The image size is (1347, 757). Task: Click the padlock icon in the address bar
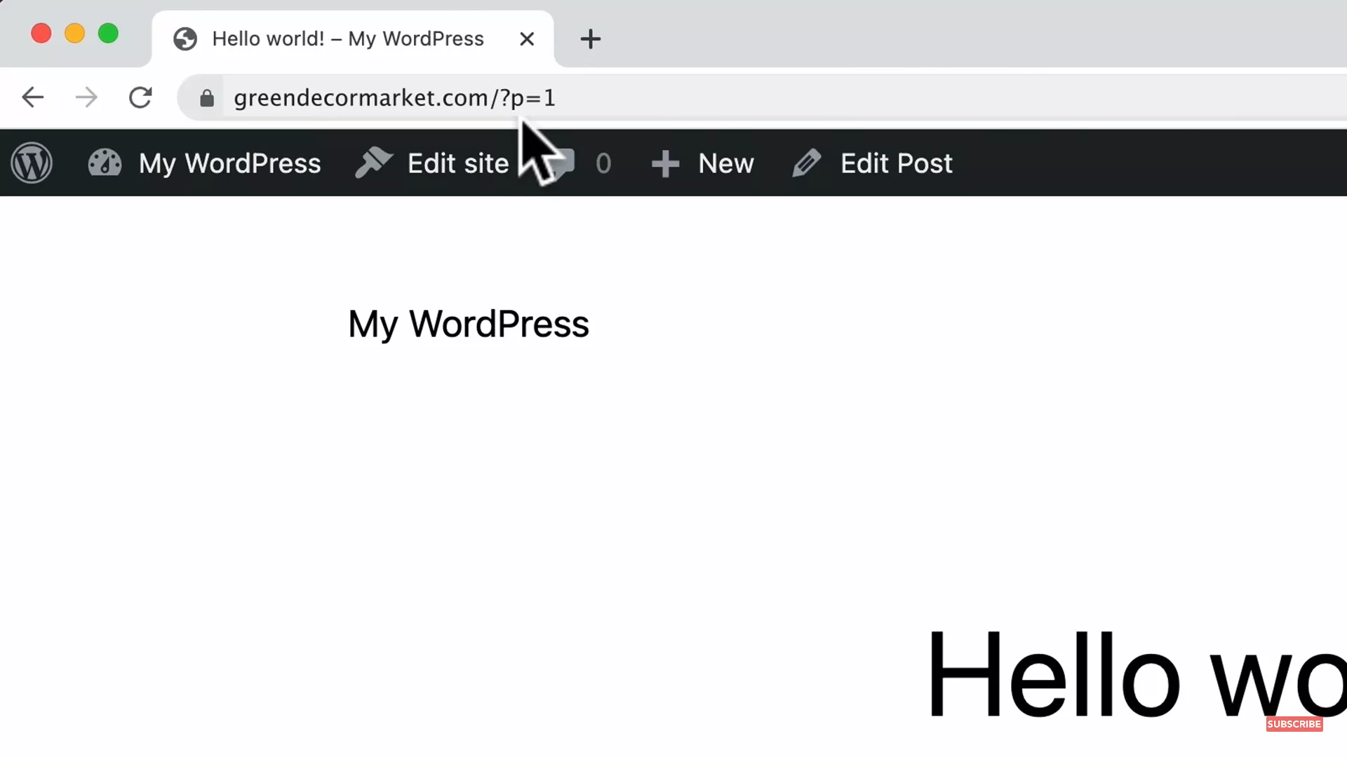tap(206, 98)
